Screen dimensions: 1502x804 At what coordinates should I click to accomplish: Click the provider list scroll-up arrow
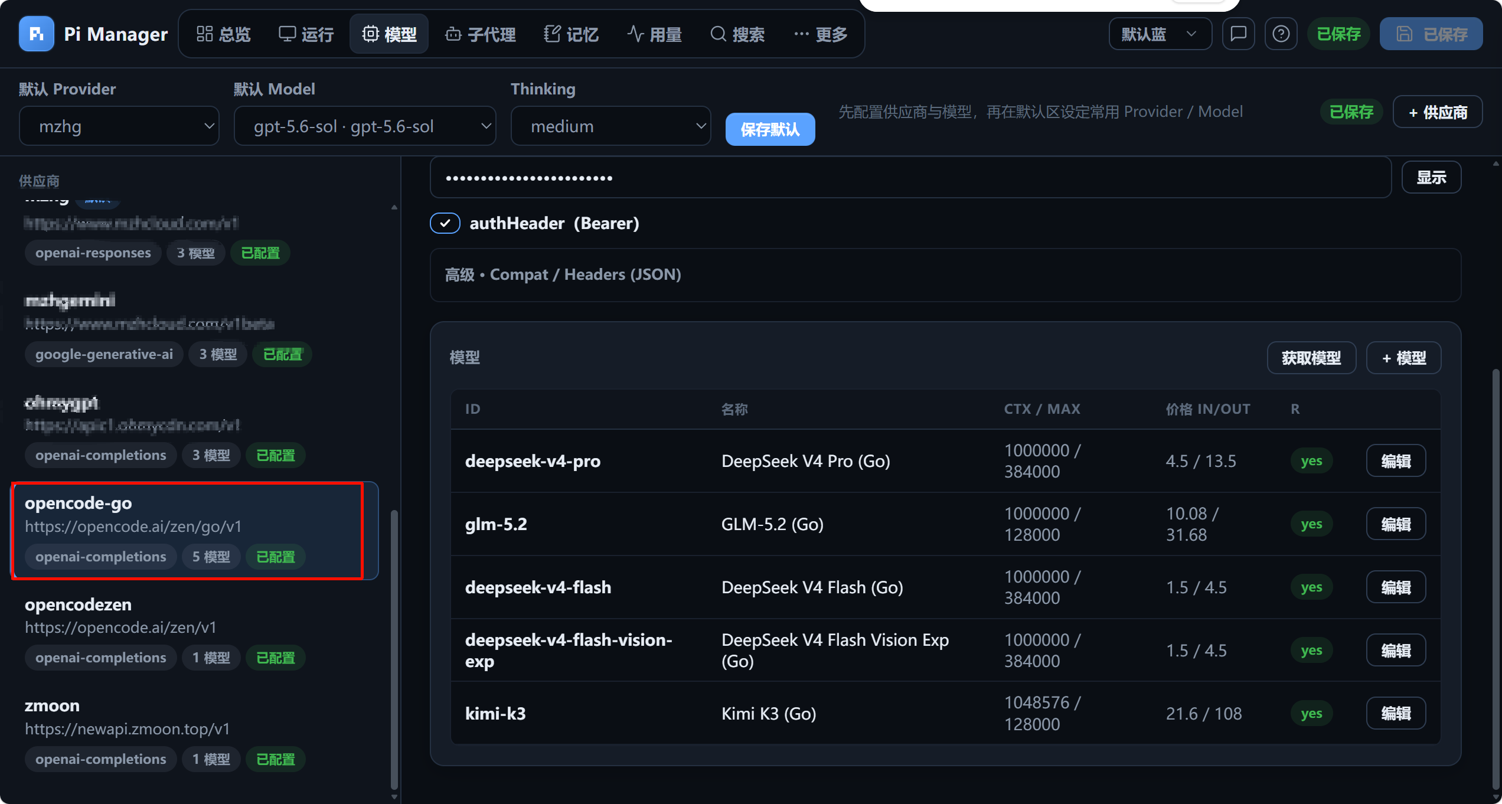click(x=394, y=207)
